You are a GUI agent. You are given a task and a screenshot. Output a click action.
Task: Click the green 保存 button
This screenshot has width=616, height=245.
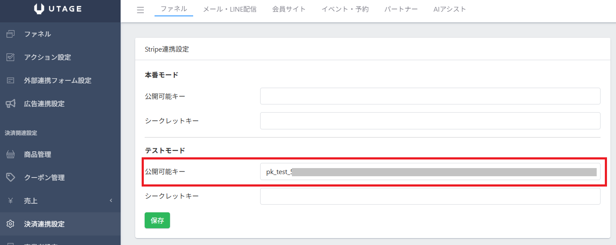[157, 220]
